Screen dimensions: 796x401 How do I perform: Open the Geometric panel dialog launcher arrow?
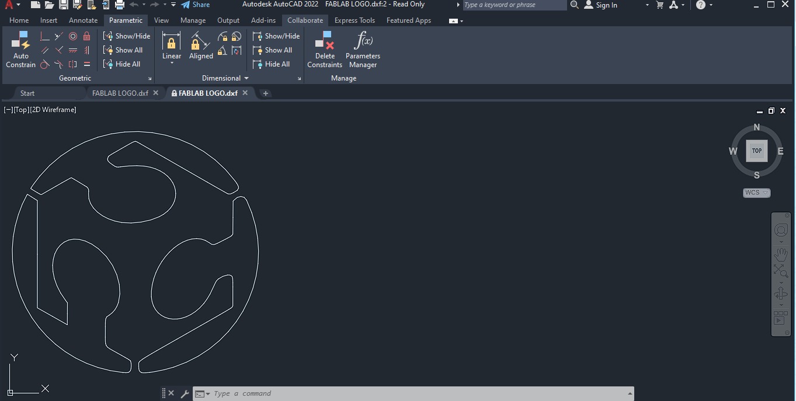(x=150, y=78)
